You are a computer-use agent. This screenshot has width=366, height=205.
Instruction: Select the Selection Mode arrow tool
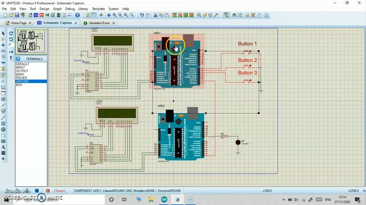3,34
